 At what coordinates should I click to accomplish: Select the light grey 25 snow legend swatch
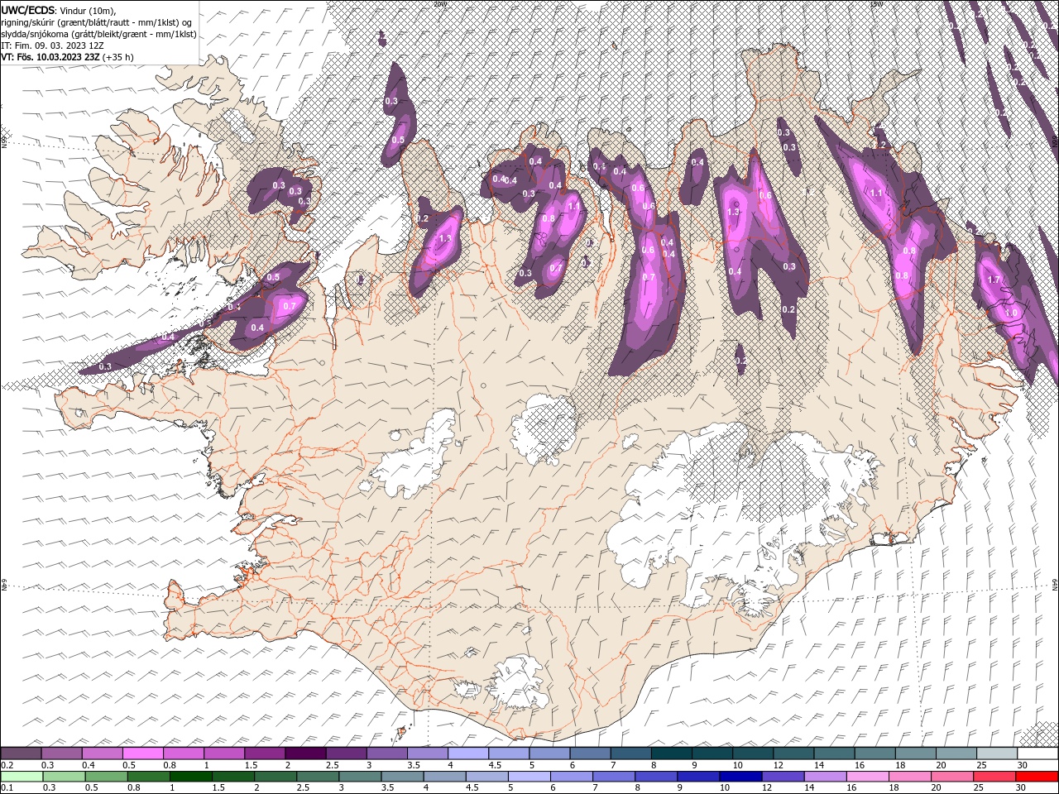tap(997, 753)
